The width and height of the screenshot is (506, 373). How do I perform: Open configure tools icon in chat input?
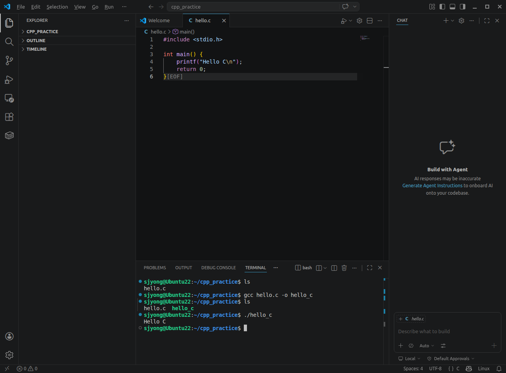click(443, 346)
